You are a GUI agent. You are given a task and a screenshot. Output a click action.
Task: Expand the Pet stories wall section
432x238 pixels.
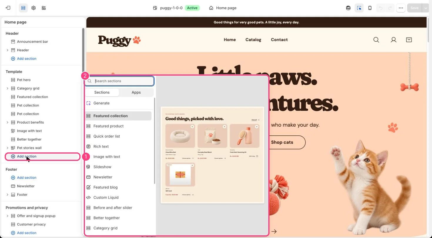[7, 148]
